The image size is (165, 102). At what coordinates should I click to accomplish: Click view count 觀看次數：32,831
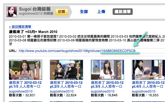click(22, 95)
